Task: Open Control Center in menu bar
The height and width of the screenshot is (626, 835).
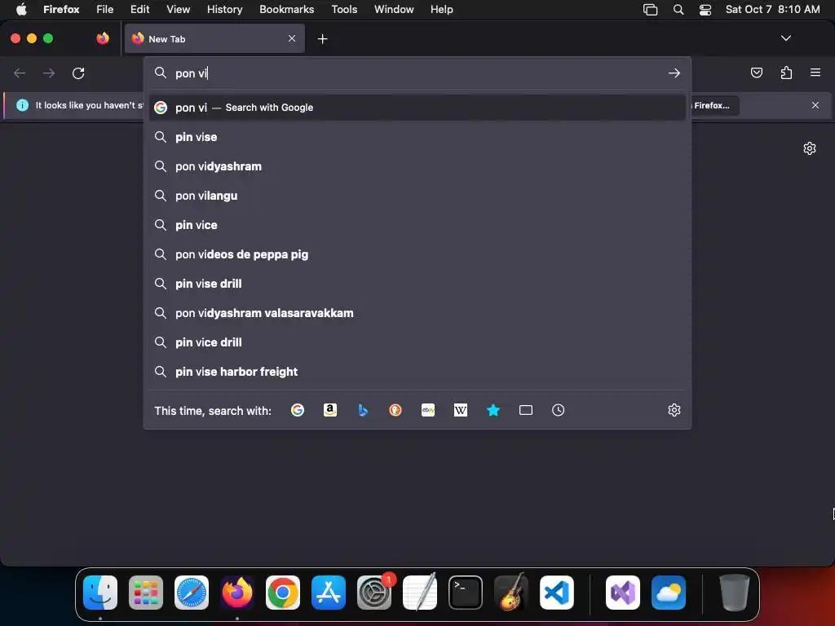Action: [x=705, y=9]
